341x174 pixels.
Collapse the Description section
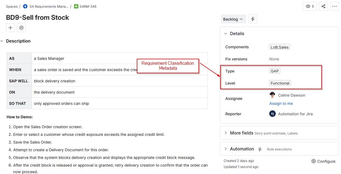pos(2,41)
